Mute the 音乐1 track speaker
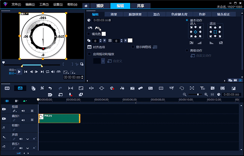The width and height of the screenshot is (244, 156). pyautogui.click(x=21, y=148)
